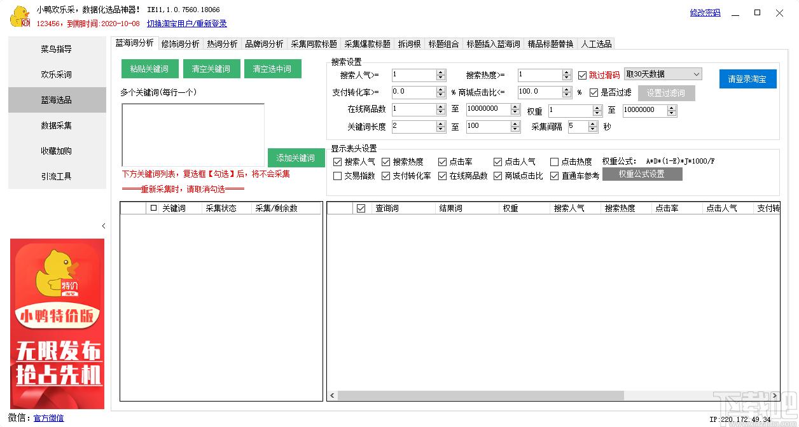Toggle the 在线商品数 column checkbox
This screenshot has height=427, width=799.
click(443, 176)
